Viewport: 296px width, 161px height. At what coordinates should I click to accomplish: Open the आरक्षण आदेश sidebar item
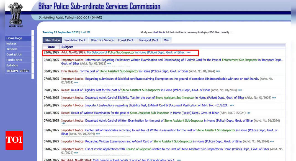point(18,71)
